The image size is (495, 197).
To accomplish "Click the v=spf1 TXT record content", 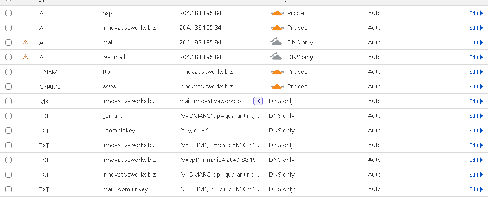I will (220, 160).
